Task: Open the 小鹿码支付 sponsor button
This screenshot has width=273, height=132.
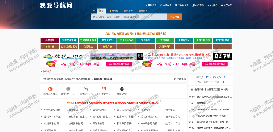Action: [x=184, y=41]
